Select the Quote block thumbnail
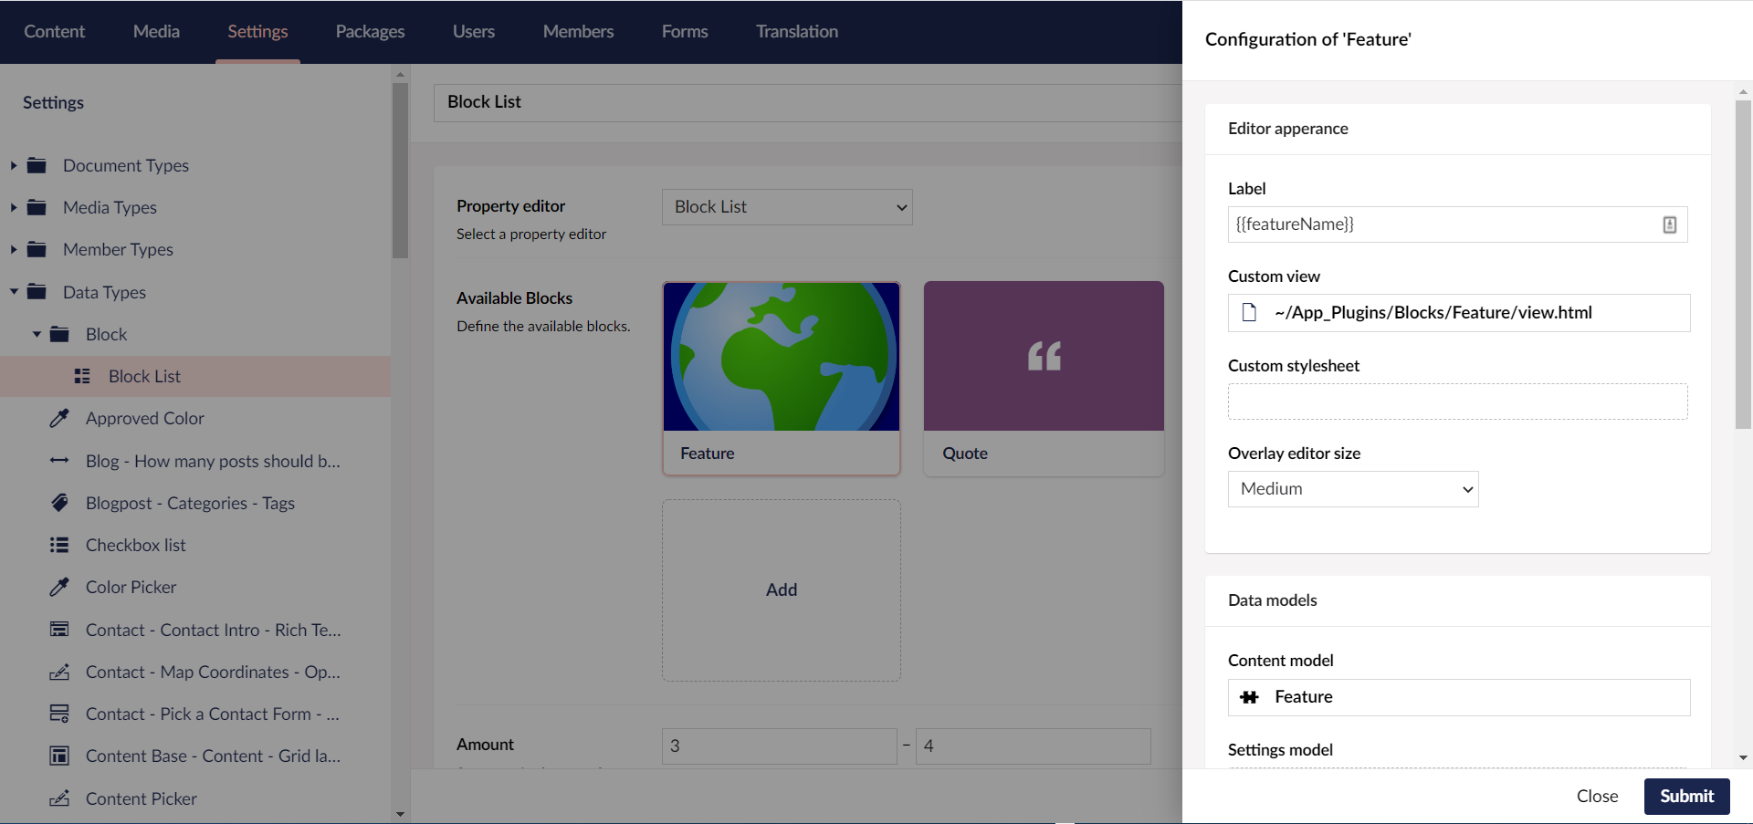Viewport: 1753px width, 824px height. click(x=1043, y=357)
